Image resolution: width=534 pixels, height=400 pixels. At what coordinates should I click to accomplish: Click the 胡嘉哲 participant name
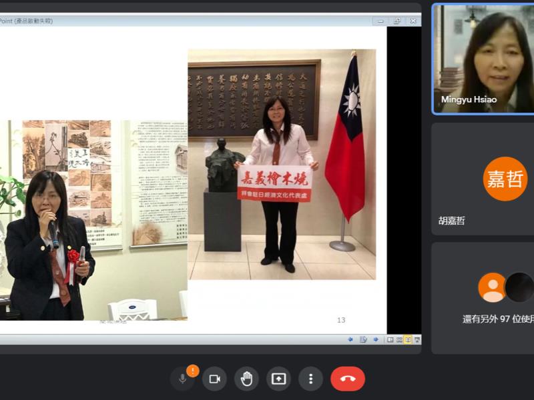tap(452, 221)
